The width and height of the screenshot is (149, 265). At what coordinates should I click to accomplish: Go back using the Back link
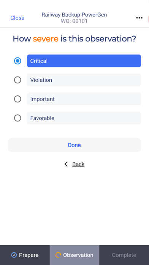point(78,164)
